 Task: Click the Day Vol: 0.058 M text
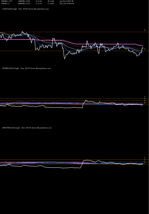pos(67,4)
